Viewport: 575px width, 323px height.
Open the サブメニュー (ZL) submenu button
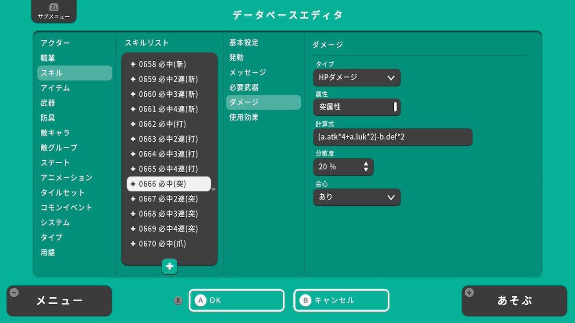(x=54, y=11)
